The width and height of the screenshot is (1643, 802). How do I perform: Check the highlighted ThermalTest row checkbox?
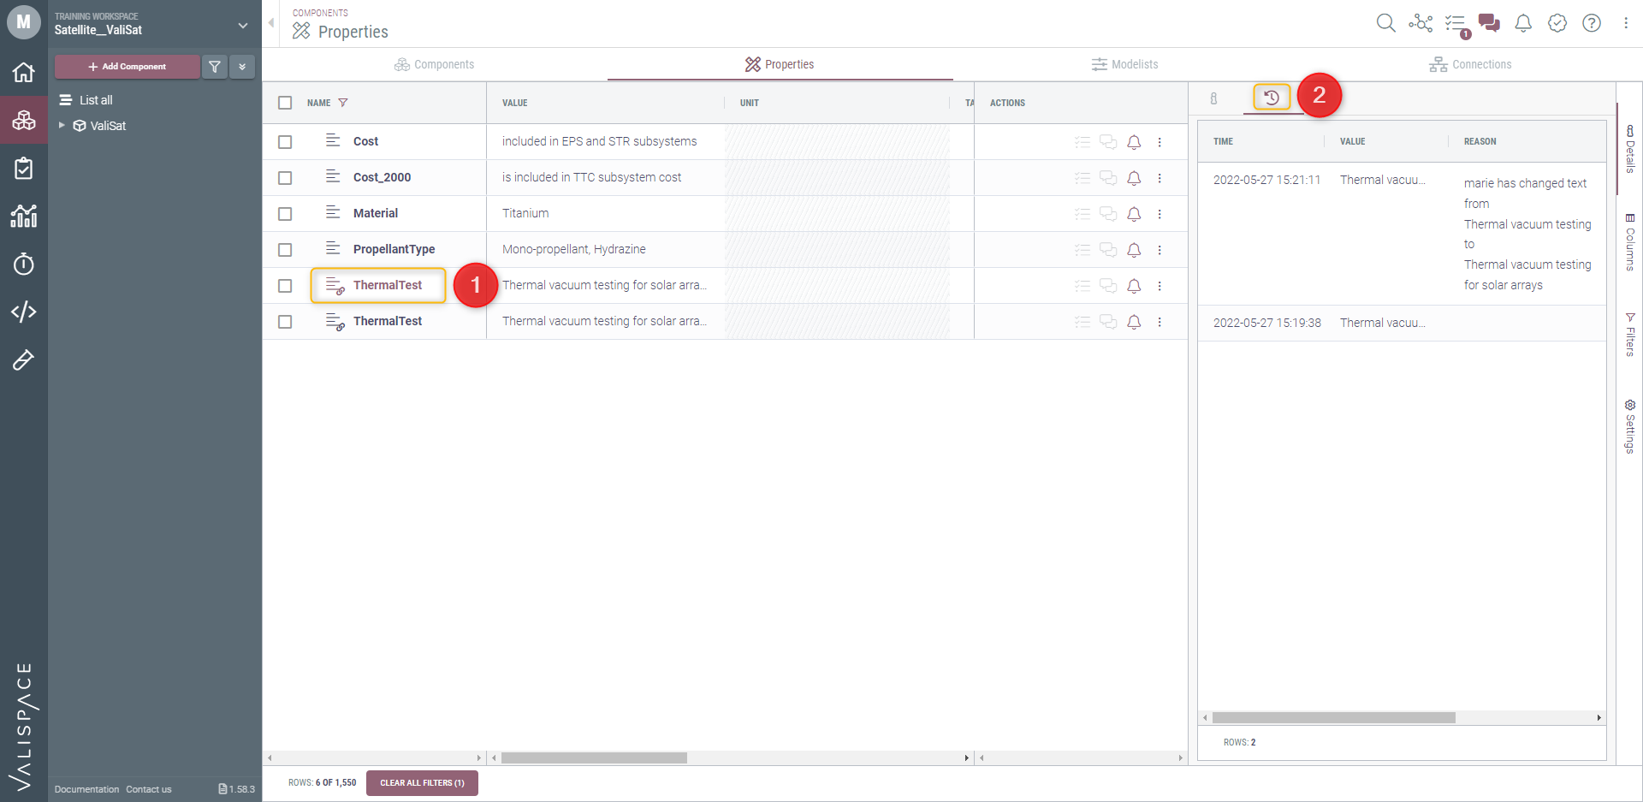(x=285, y=286)
